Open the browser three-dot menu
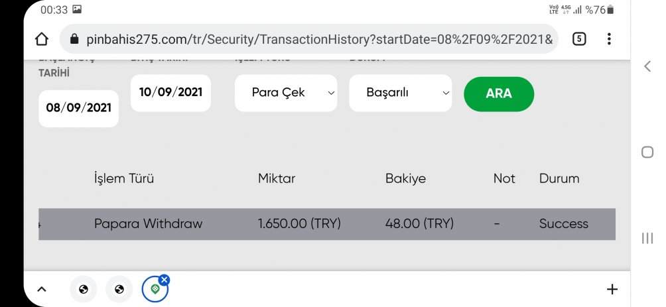666x307 pixels. point(609,39)
